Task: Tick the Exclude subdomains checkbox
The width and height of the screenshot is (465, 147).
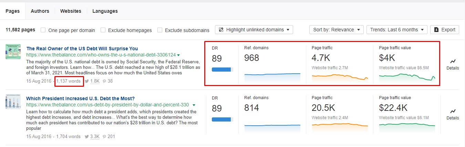Action: click(x=160, y=30)
